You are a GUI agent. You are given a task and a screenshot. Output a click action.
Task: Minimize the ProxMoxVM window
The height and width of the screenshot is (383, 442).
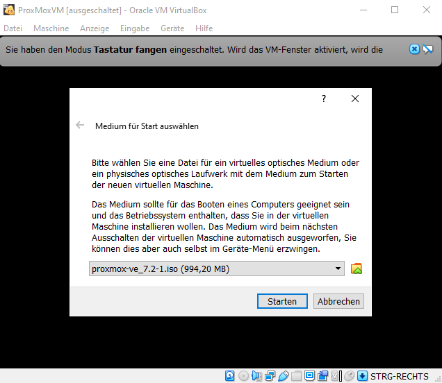(x=363, y=10)
